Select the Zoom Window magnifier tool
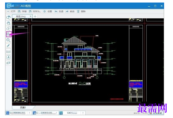 [8, 29]
